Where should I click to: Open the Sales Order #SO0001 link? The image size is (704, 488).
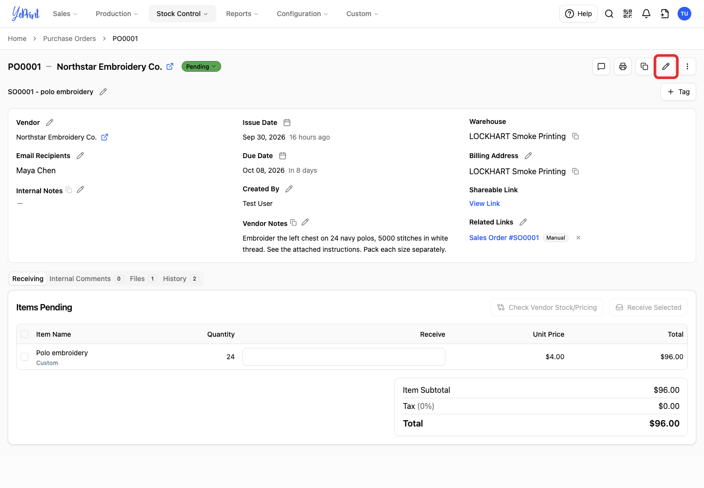coord(504,238)
